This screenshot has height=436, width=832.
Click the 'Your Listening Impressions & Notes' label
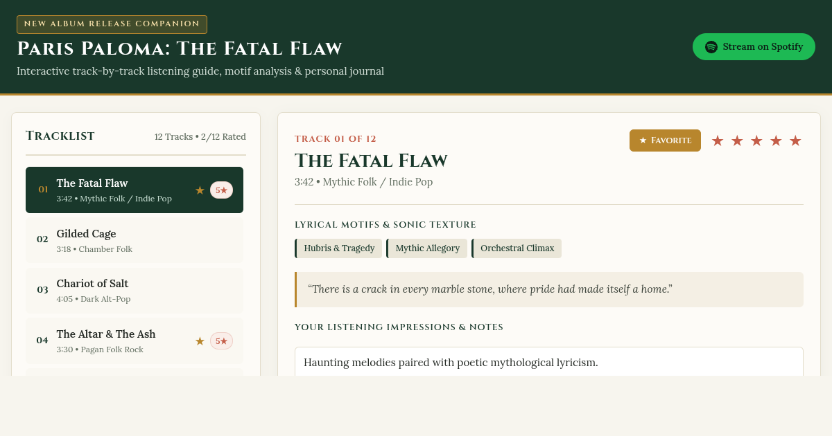click(x=399, y=327)
